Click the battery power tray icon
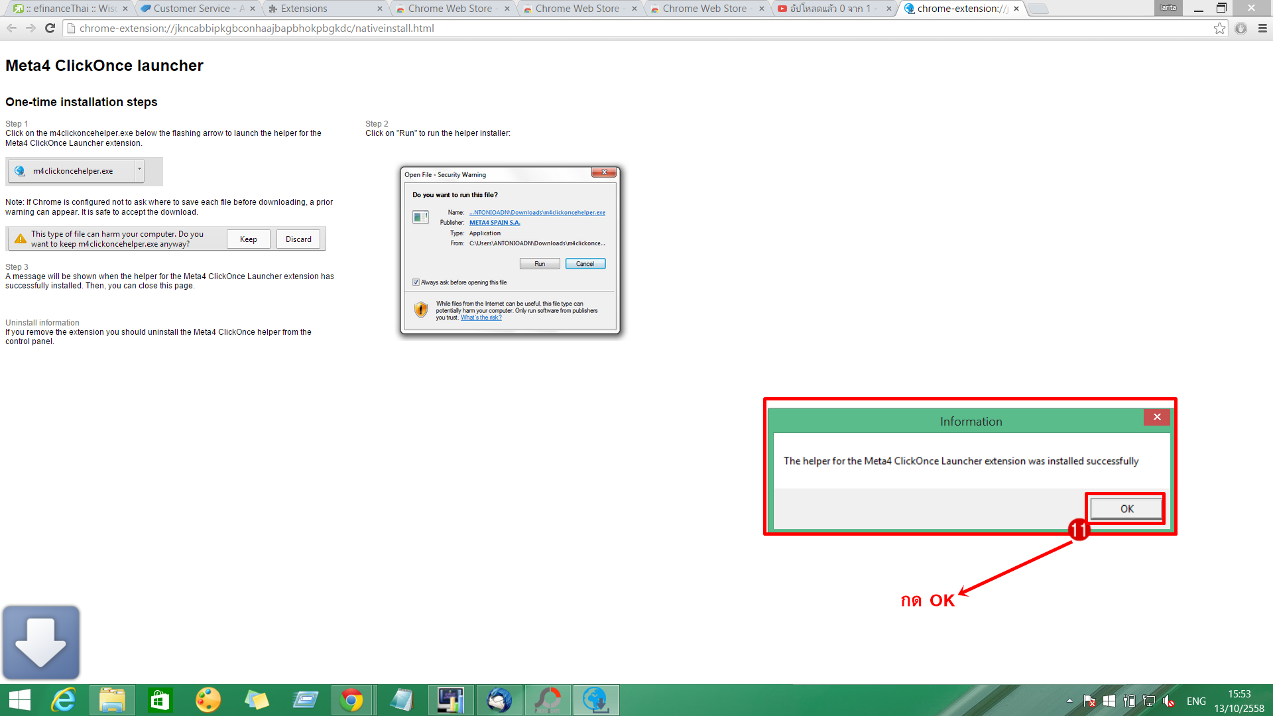This screenshot has height=716, width=1273. [x=1129, y=701]
